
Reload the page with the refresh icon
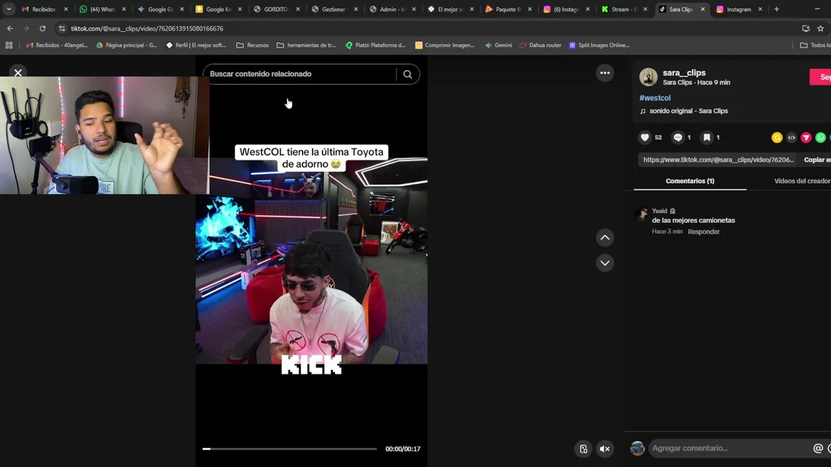42,29
